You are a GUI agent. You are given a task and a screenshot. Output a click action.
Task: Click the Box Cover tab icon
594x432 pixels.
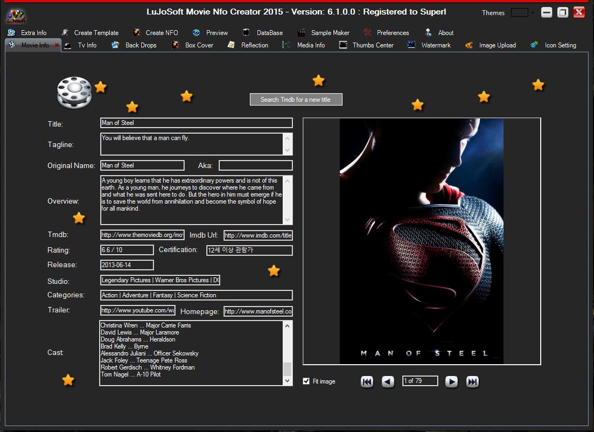coord(175,45)
